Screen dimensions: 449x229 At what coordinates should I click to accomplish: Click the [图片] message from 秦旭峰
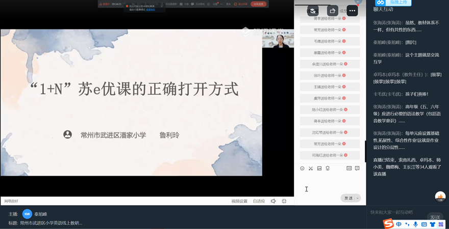[411, 42]
